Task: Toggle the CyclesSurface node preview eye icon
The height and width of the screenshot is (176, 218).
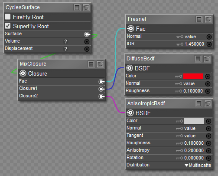Action: coord(86,8)
